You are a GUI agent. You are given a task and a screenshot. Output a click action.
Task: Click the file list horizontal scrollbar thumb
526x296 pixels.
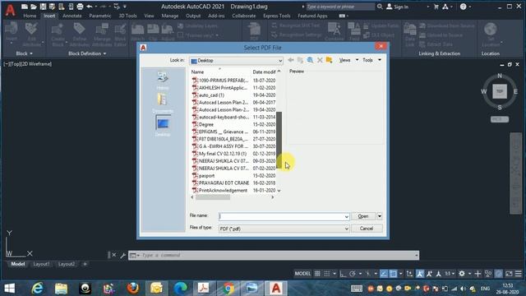pyautogui.click(x=213, y=197)
